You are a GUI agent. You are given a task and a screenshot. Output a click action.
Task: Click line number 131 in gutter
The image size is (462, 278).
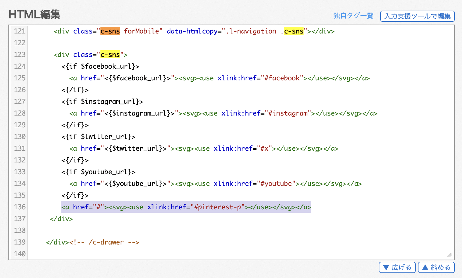point(20,148)
